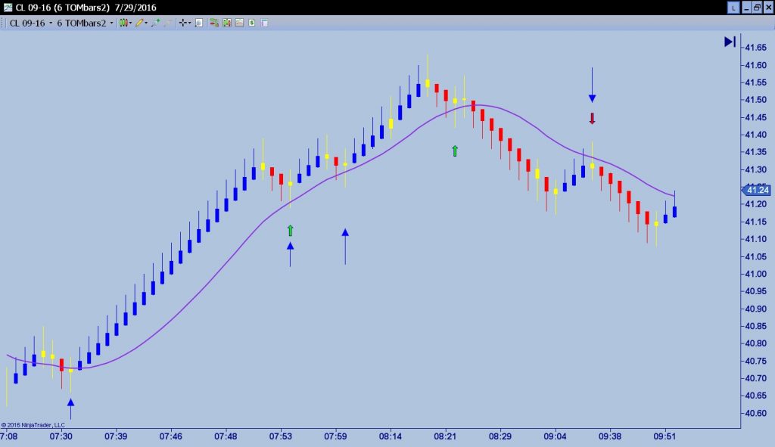Click the 09:51 time axis label

click(665, 436)
